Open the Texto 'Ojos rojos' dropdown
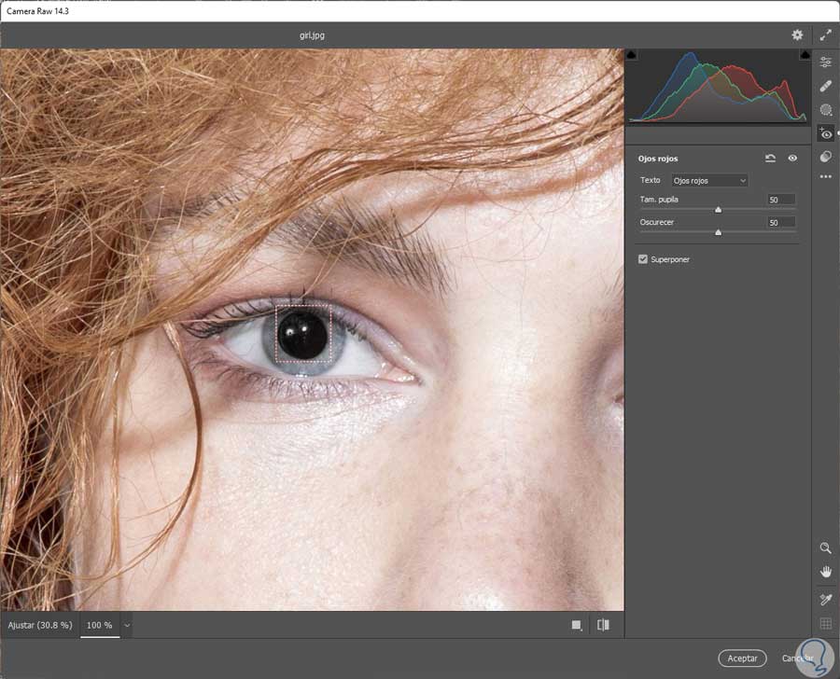 click(x=709, y=180)
